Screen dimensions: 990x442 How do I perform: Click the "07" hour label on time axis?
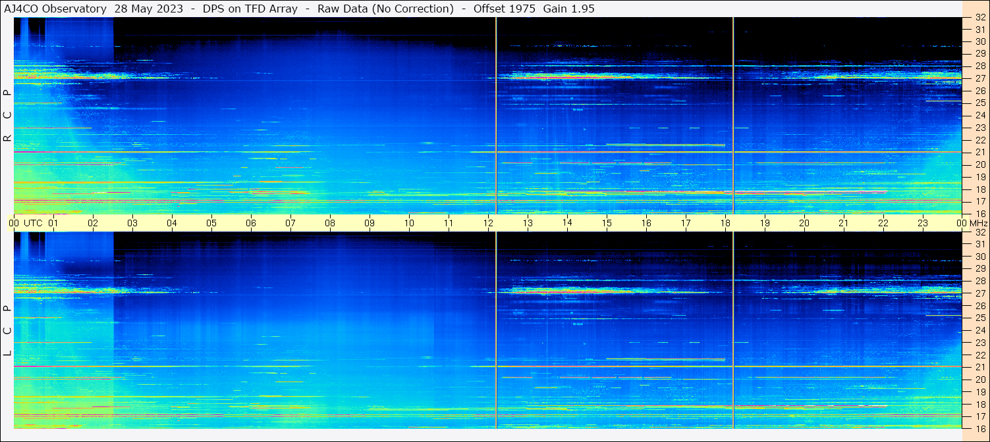coord(290,223)
